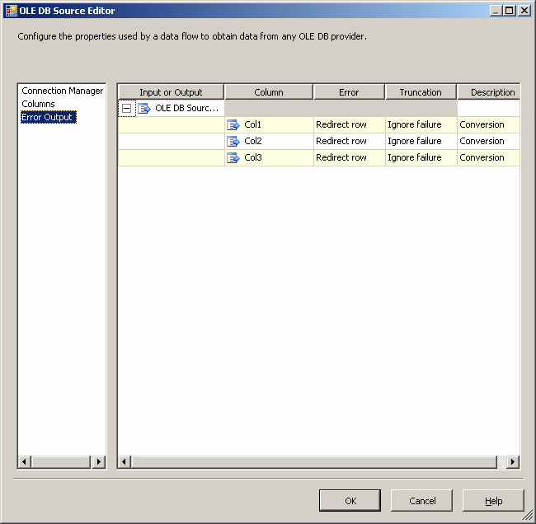
Task: Click the Description column header
Action: [489, 92]
